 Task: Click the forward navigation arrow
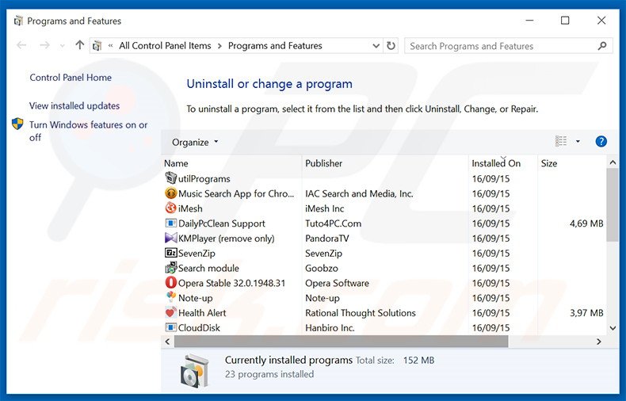pyautogui.click(x=44, y=45)
